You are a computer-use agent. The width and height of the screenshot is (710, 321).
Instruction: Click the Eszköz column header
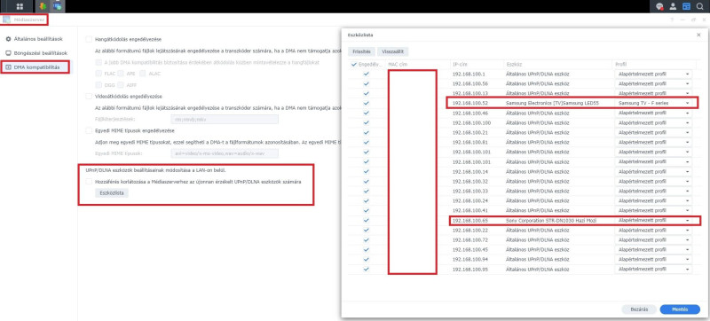(x=558, y=65)
